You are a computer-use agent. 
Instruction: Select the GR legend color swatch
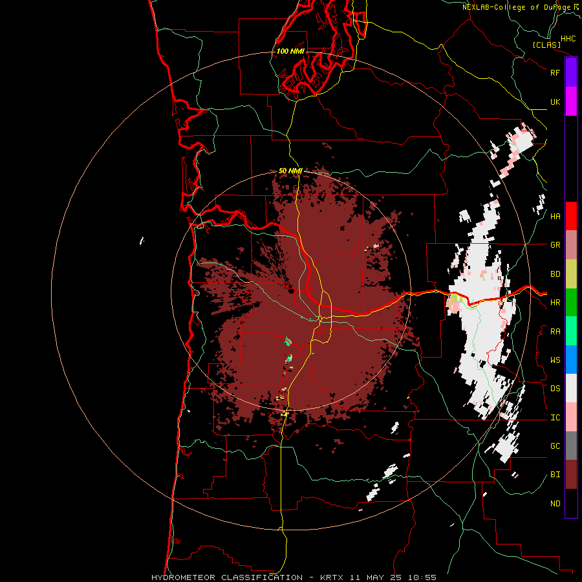[x=571, y=245]
